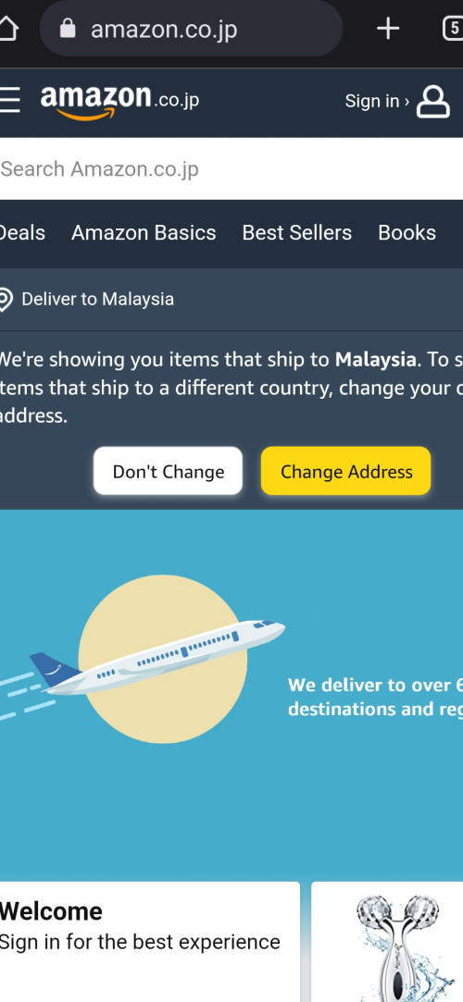Open the browser tab switcher counter
This screenshot has width=463, height=1002.
(453, 29)
